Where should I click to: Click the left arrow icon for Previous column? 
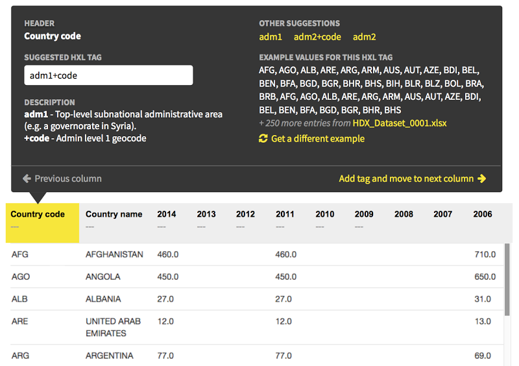click(x=27, y=178)
